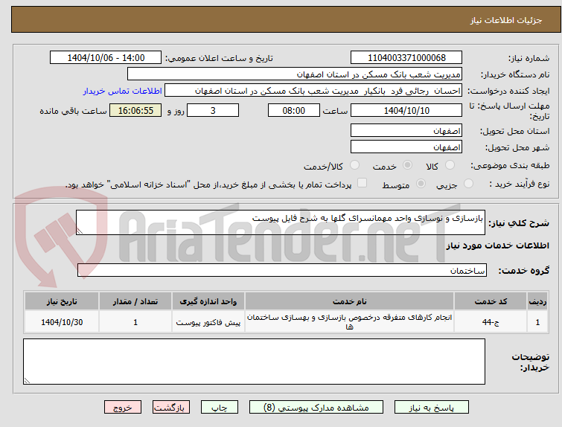Select the جزیی purchase type radio
This screenshot has width=562, height=427.
tap(468, 184)
